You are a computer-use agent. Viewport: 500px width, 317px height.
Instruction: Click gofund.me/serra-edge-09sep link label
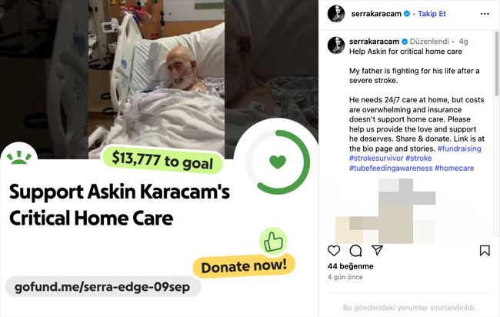102,287
